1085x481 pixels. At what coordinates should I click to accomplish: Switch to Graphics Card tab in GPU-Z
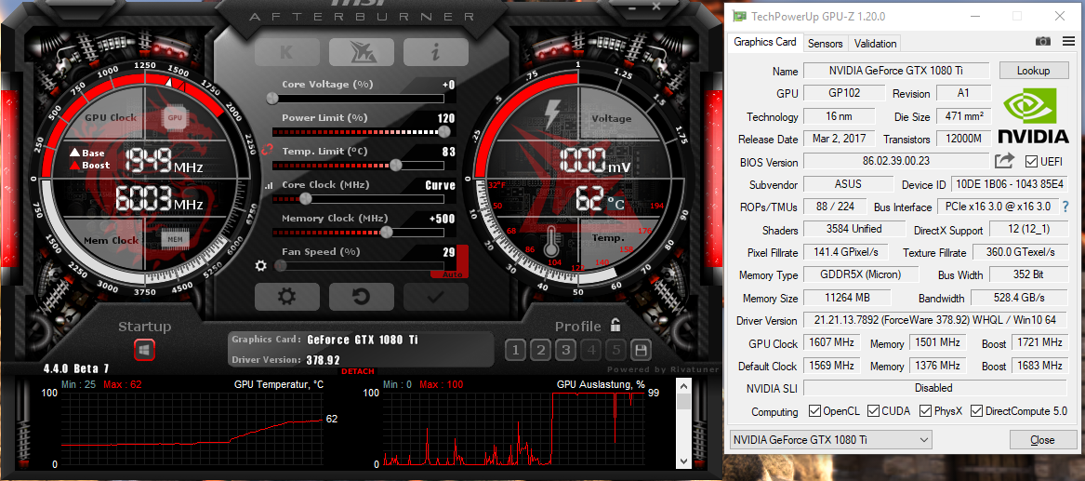click(764, 42)
